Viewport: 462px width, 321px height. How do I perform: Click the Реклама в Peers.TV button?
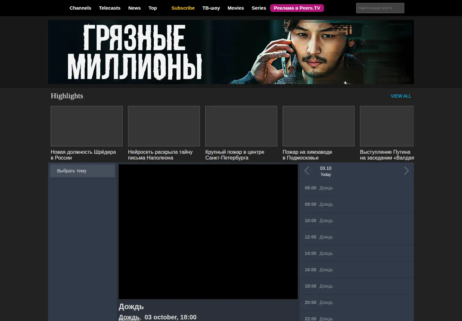[297, 8]
